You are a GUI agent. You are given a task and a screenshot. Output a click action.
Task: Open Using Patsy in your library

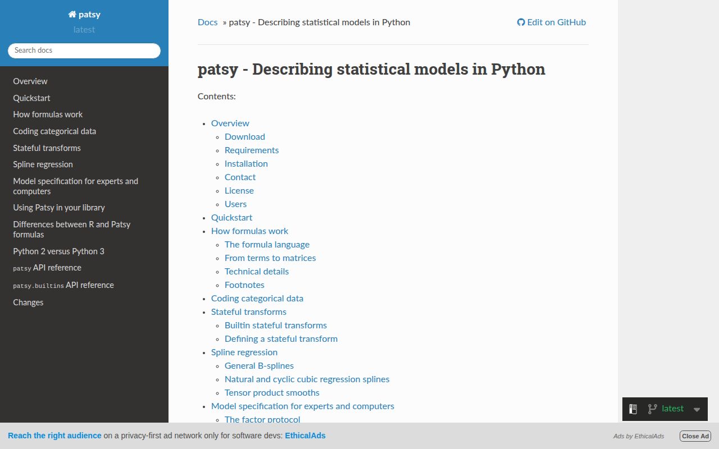click(x=84, y=208)
